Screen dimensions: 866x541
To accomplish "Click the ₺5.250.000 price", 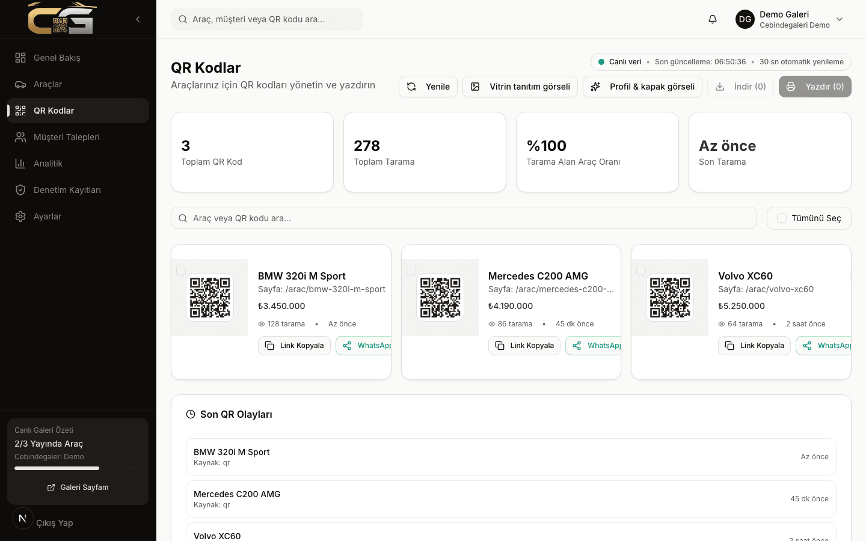I will click(x=742, y=306).
